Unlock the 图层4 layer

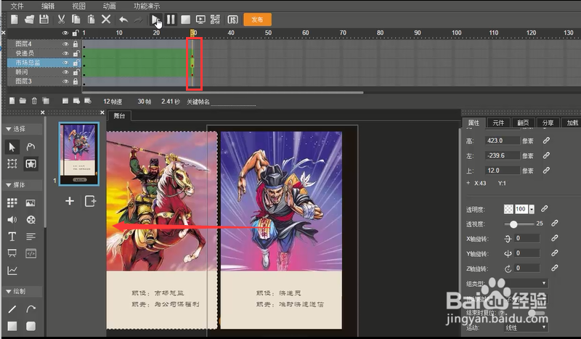point(76,44)
